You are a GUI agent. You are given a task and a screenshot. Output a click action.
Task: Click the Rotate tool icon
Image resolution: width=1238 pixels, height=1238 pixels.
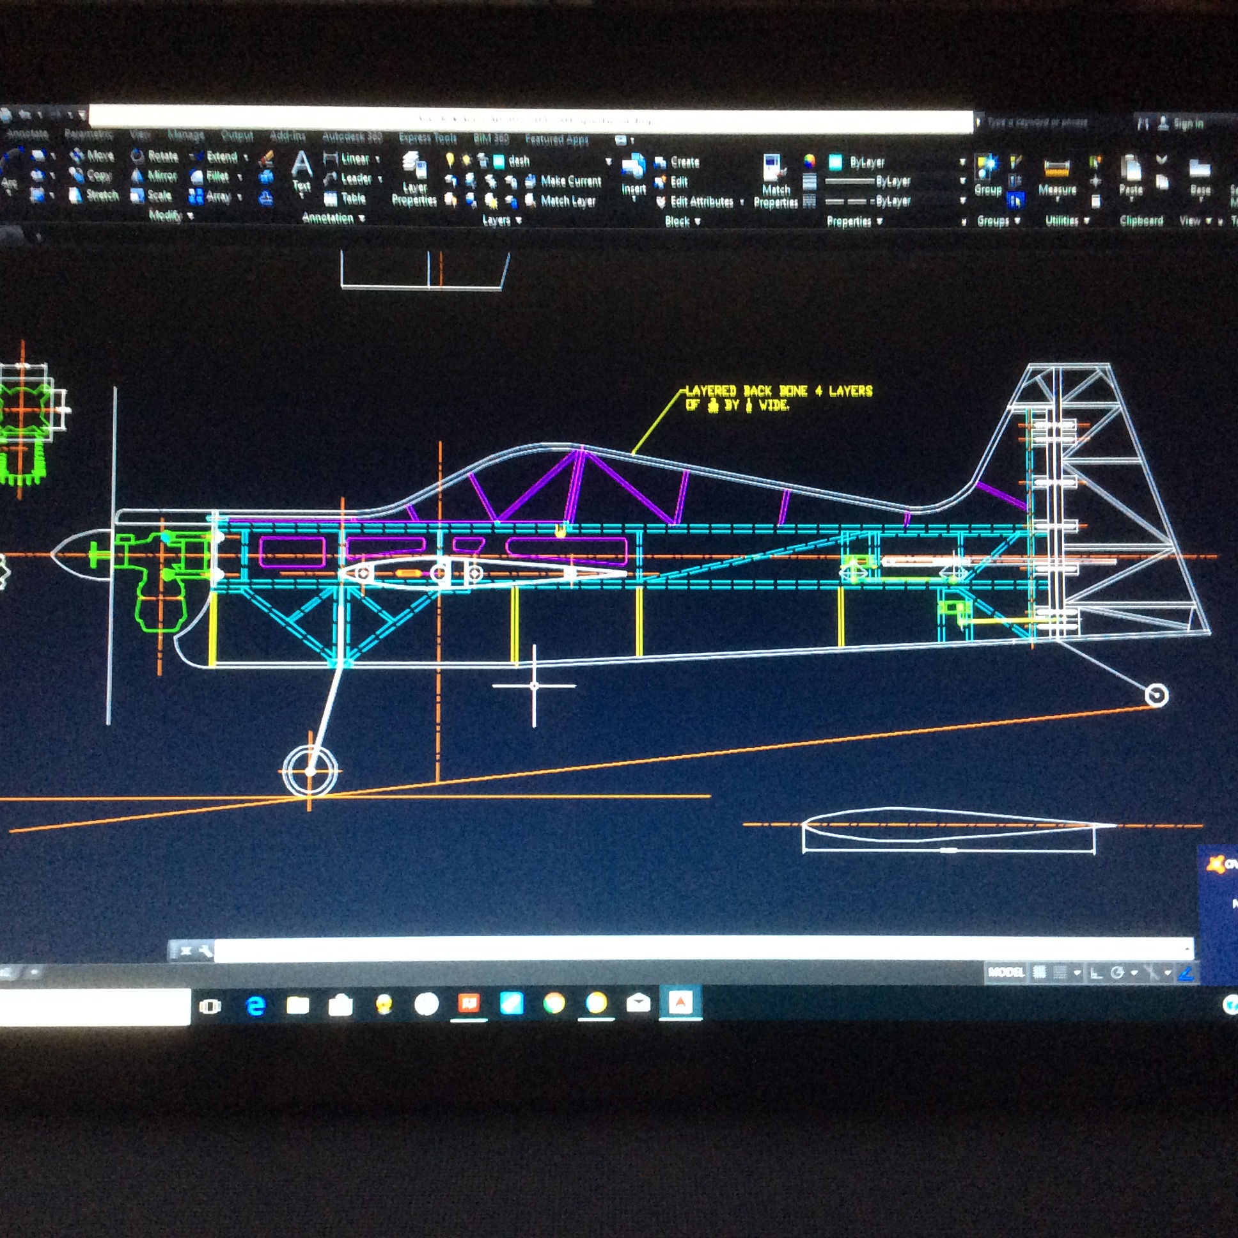click(x=137, y=157)
